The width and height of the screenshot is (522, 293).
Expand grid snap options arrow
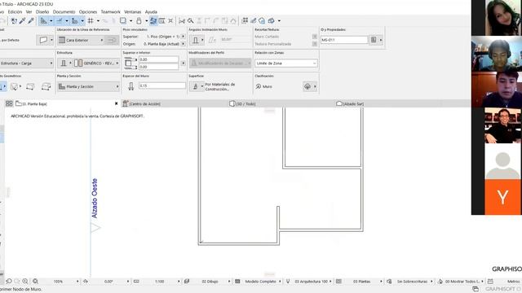98,20
